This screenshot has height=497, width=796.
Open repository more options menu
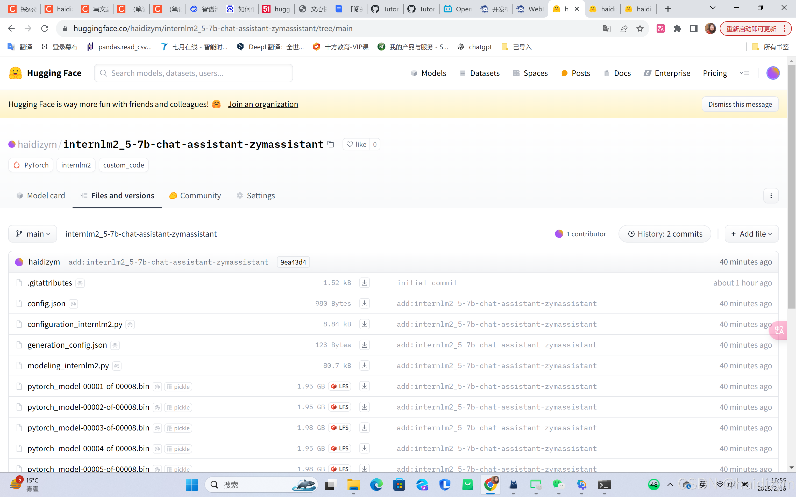[771, 196]
